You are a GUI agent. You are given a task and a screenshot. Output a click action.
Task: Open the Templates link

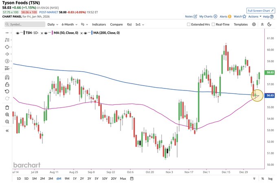point(241,24)
